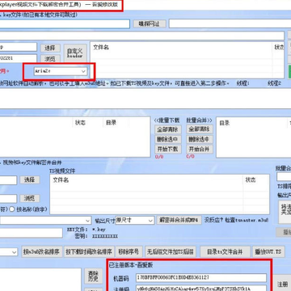Click the 文件名 header in TS视频文件 list
This screenshot has width=291, height=291.
61,179
